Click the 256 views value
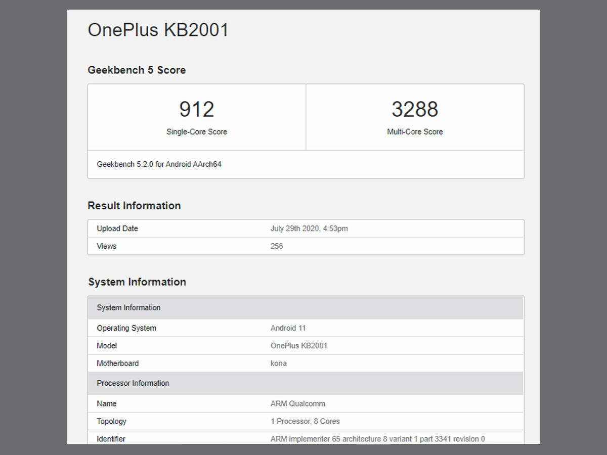This screenshot has height=455, width=607. 277,246
